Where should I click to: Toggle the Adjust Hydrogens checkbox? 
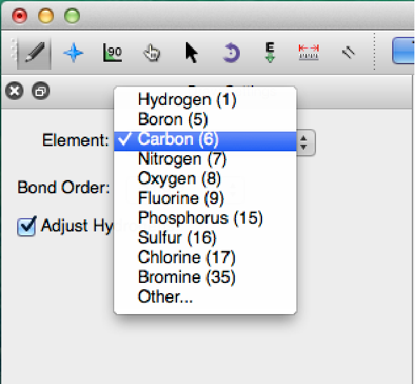(x=26, y=226)
